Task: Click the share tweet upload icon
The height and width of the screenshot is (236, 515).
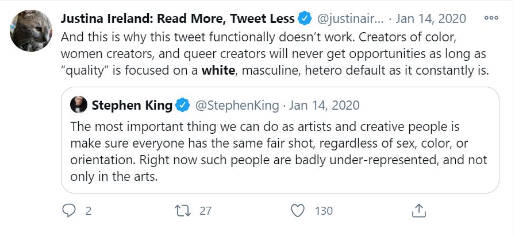Action: (419, 211)
